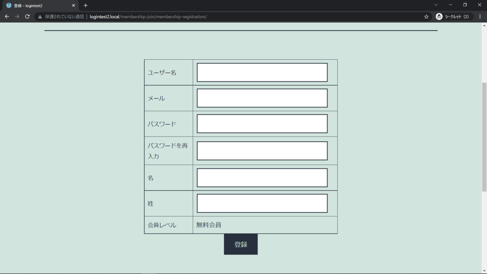Image resolution: width=487 pixels, height=274 pixels.
Task: Click the incognito profile icon labeled シークレット
Action: (x=439, y=17)
